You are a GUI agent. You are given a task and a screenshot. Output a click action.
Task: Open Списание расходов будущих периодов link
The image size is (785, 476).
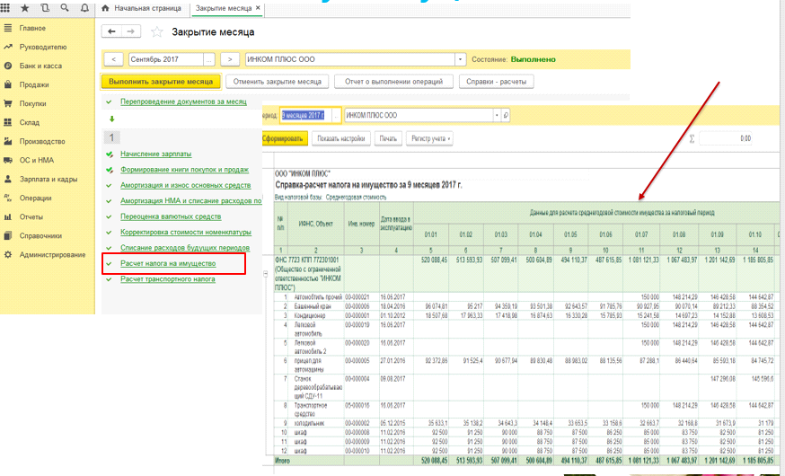(185, 248)
